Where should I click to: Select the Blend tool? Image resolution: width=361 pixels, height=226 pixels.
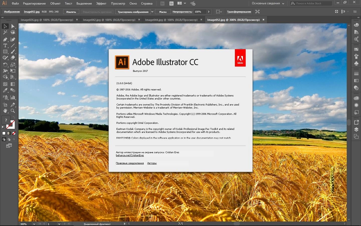(x=13, y=90)
